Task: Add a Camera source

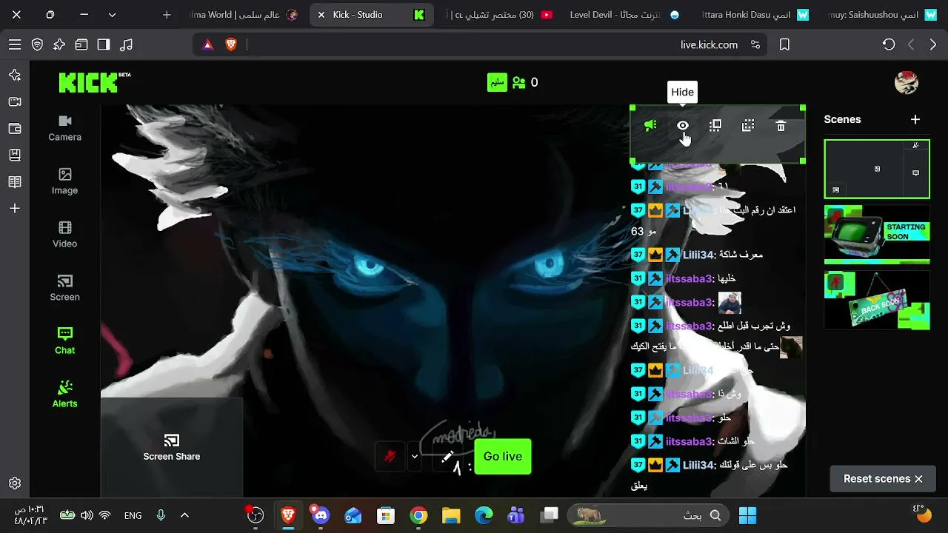Action: (x=64, y=128)
